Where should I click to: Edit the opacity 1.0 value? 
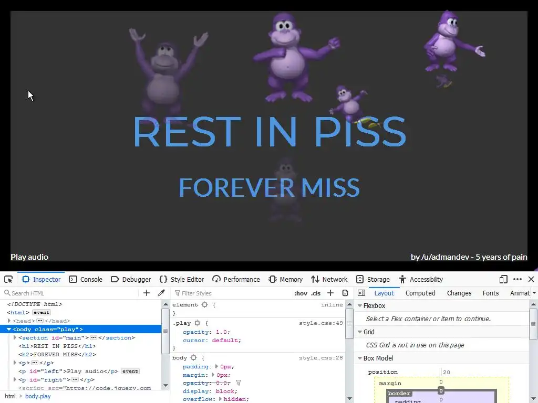pyautogui.click(x=221, y=332)
